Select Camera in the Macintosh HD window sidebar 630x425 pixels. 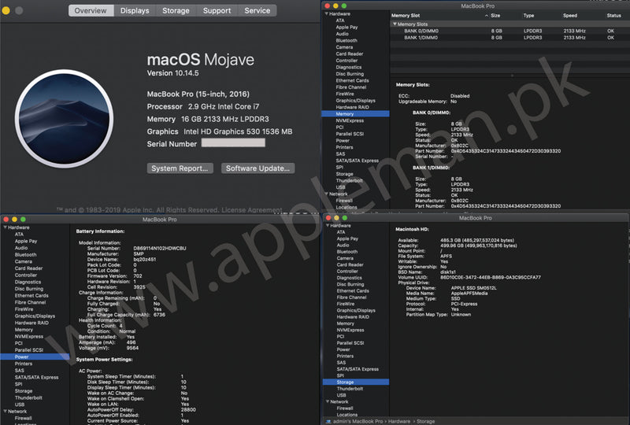(345, 258)
